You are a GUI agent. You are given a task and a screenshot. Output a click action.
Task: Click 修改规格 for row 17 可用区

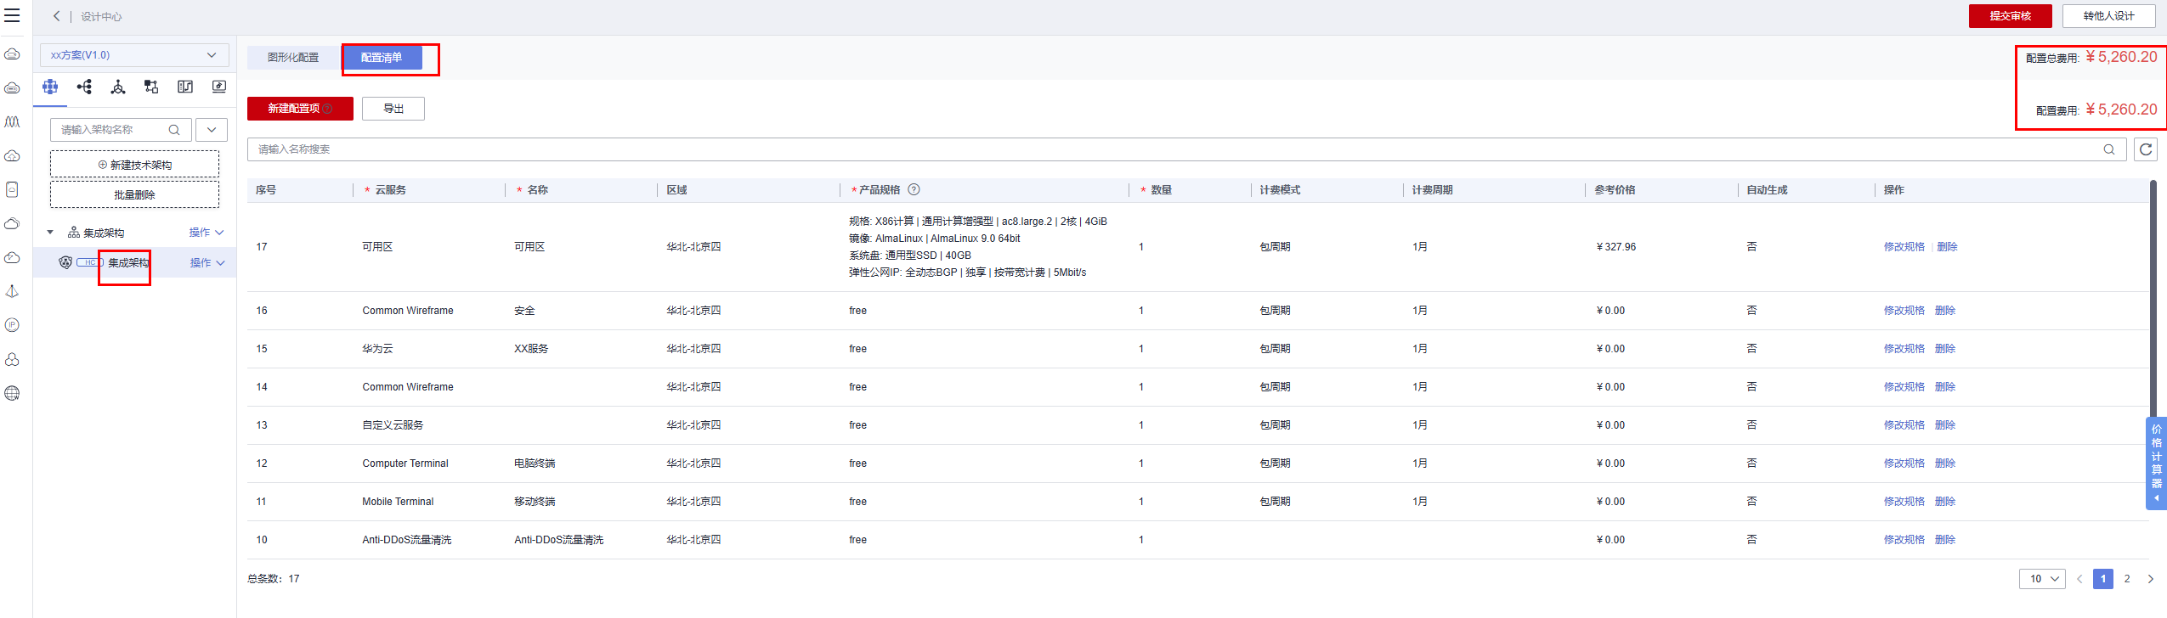coord(1904,247)
